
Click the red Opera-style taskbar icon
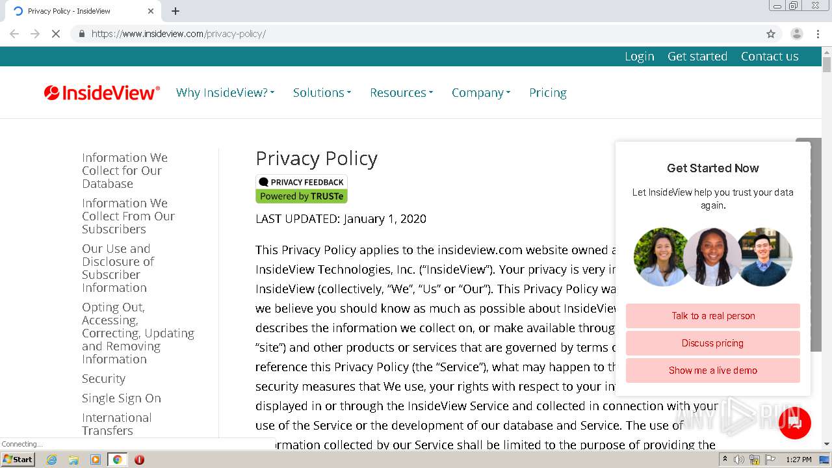click(x=139, y=460)
